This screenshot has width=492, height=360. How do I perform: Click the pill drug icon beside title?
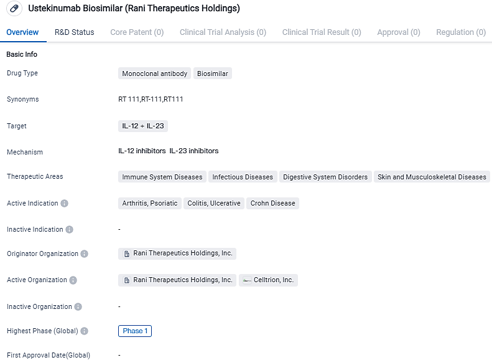tap(14, 9)
